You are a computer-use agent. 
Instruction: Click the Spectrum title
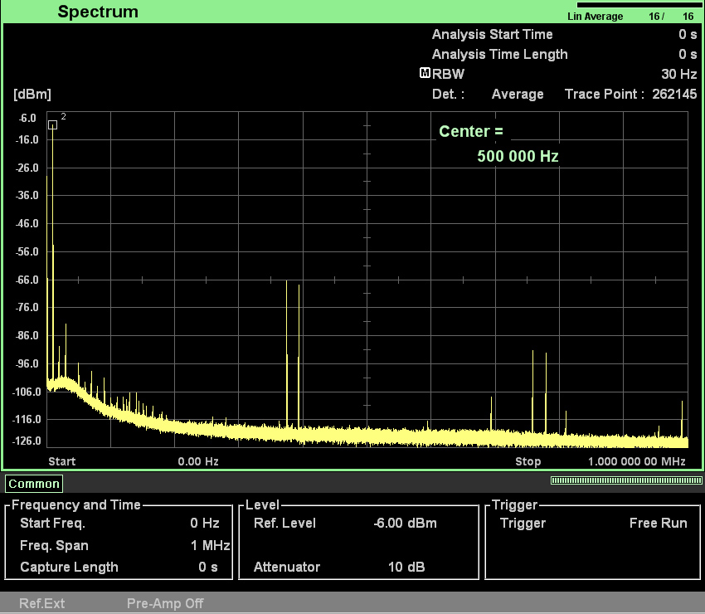[x=98, y=12]
